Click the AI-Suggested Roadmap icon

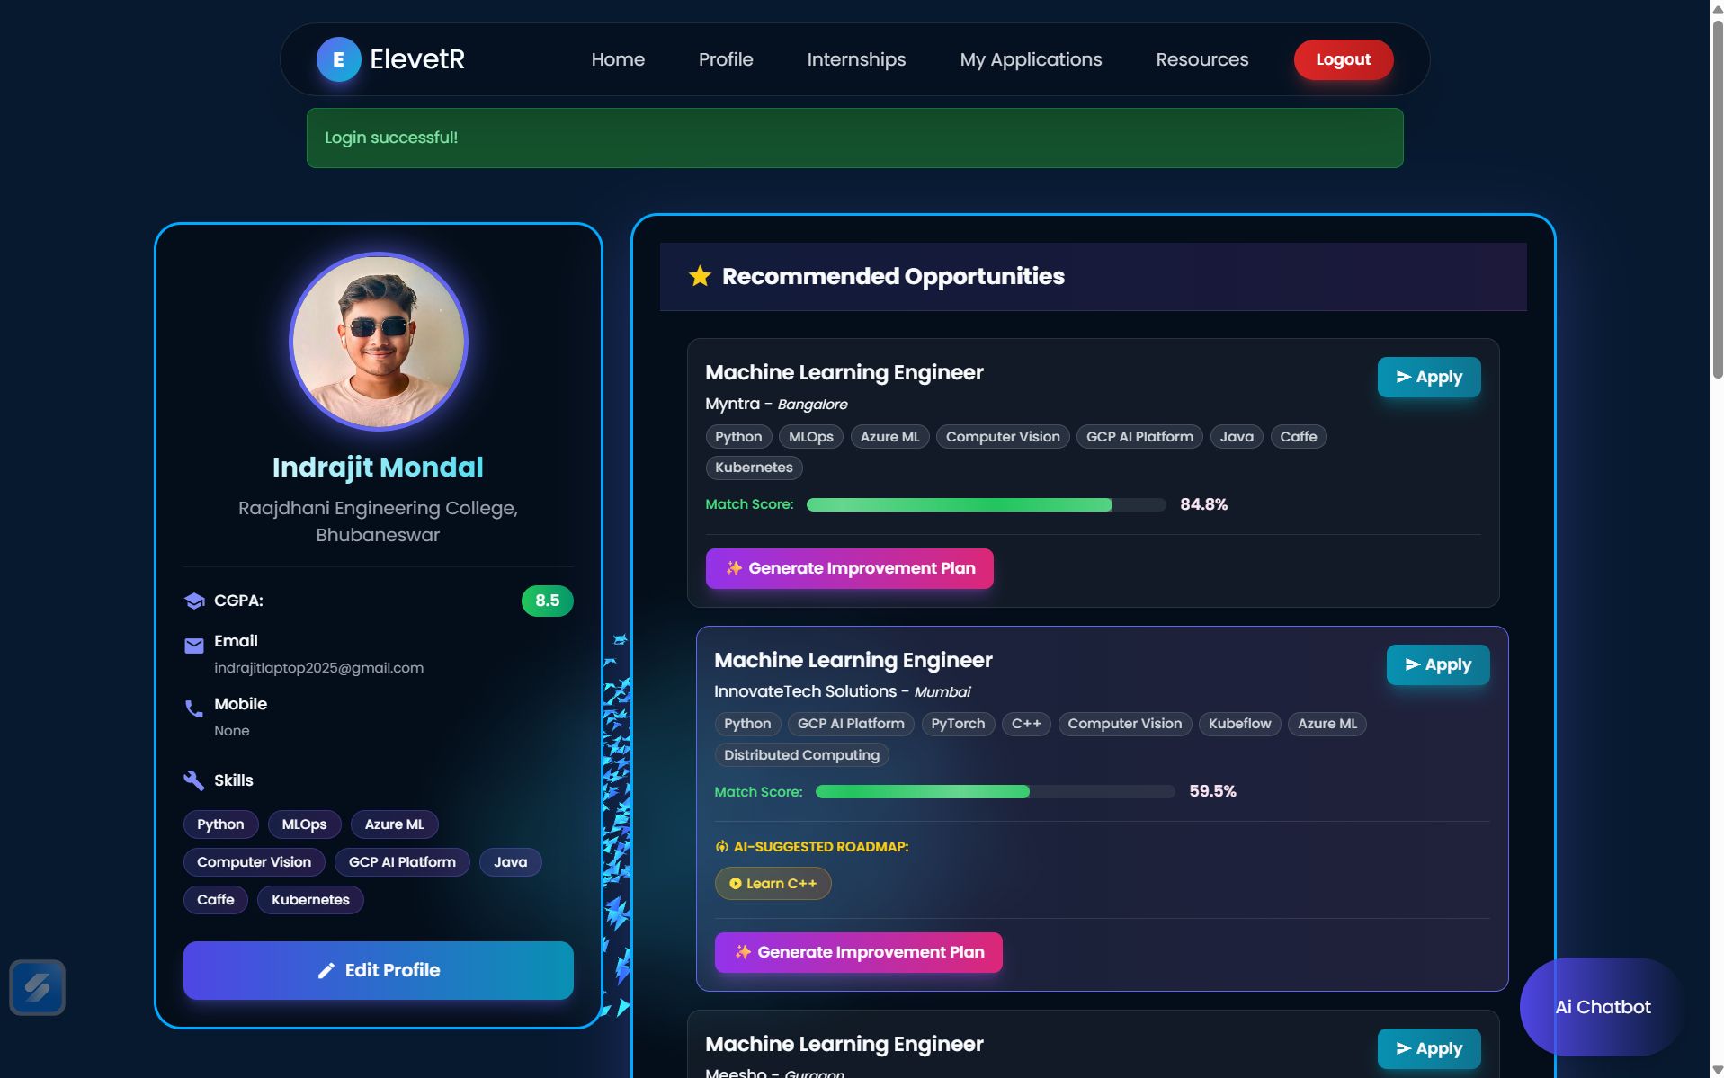pyautogui.click(x=721, y=847)
